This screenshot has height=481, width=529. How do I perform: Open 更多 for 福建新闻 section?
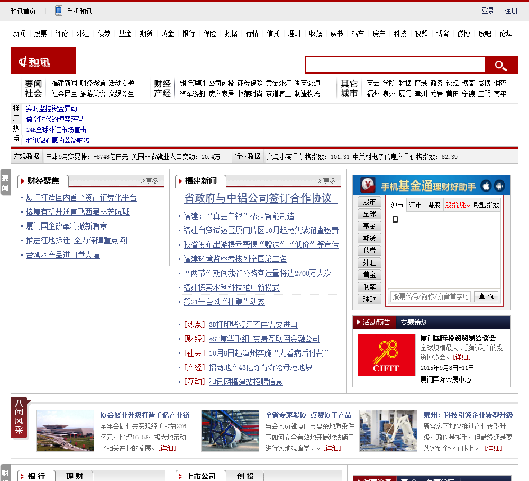327,181
